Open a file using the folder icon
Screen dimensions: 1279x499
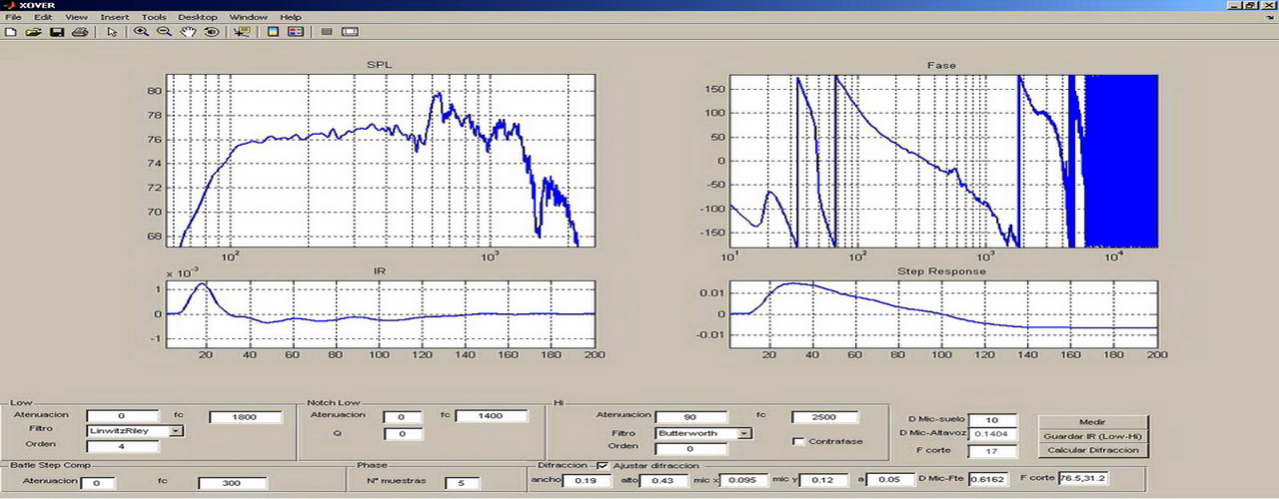tap(33, 32)
